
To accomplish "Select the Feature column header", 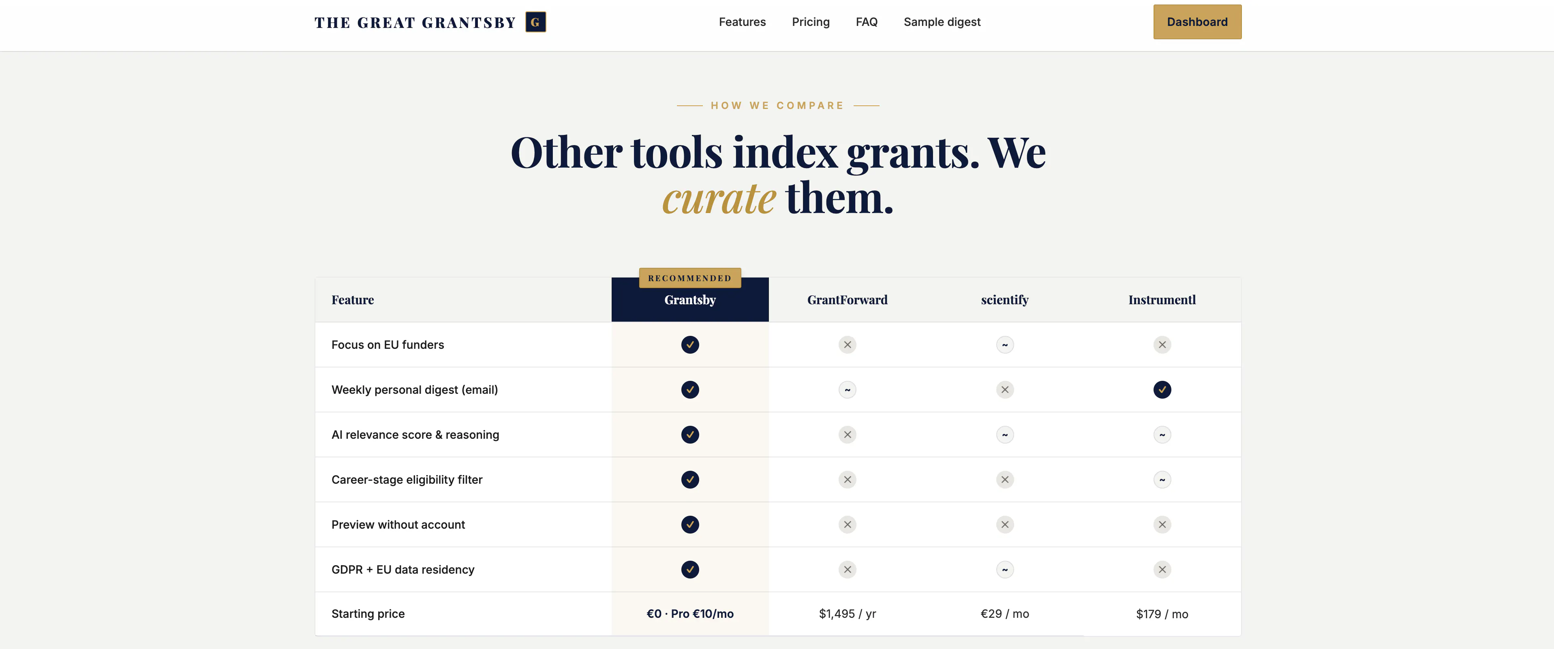I will coord(353,300).
